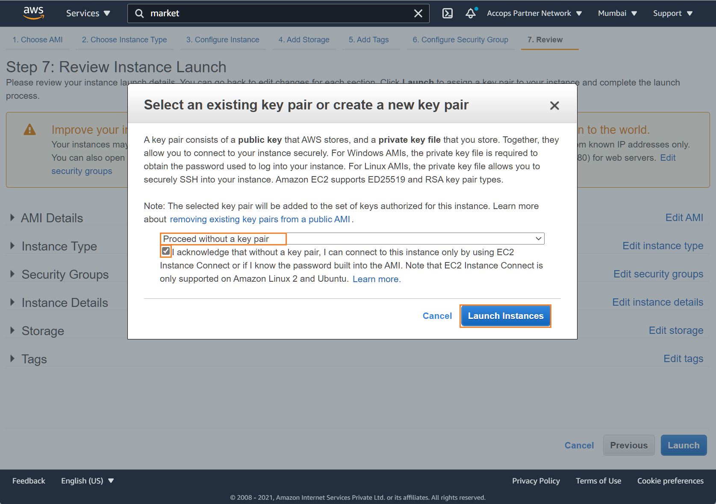Open the Services menu dropdown
This screenshot has height=504, width=716.
tap(88, 13)
